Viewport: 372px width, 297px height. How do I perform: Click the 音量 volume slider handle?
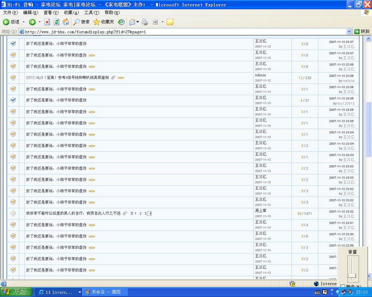point(352,276)
